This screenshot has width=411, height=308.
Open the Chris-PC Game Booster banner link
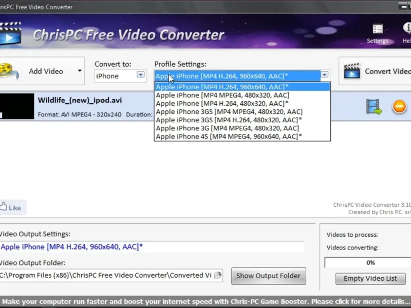(206, 301)
